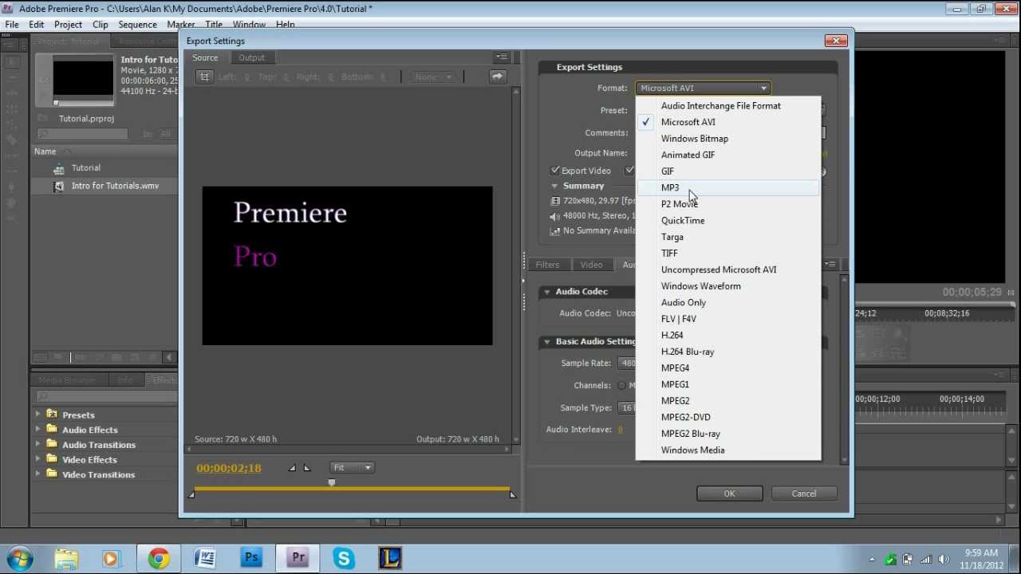Click the curved arrow toggle button above preview
Image resolution: width=1021 pixels, height=574 pixels.
click(498, 77)
